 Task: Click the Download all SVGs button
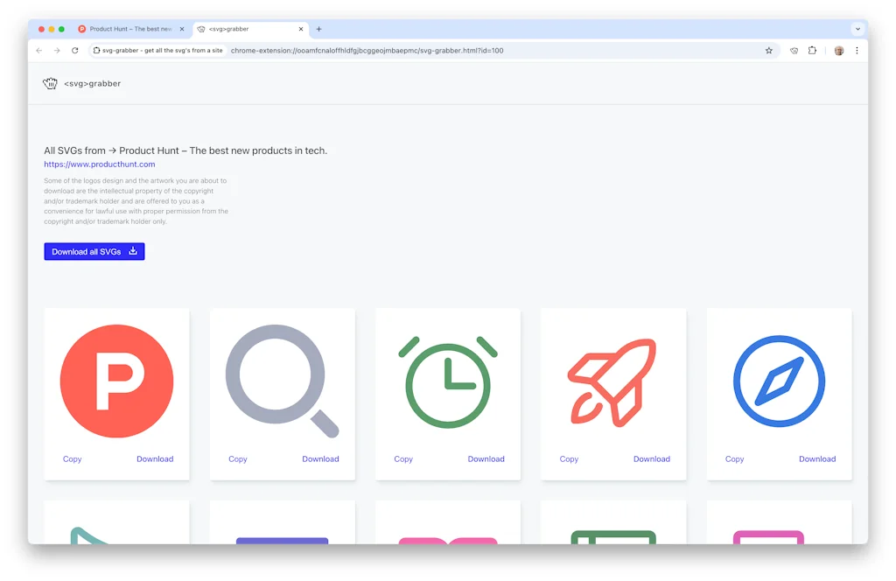tap(94, 251)
